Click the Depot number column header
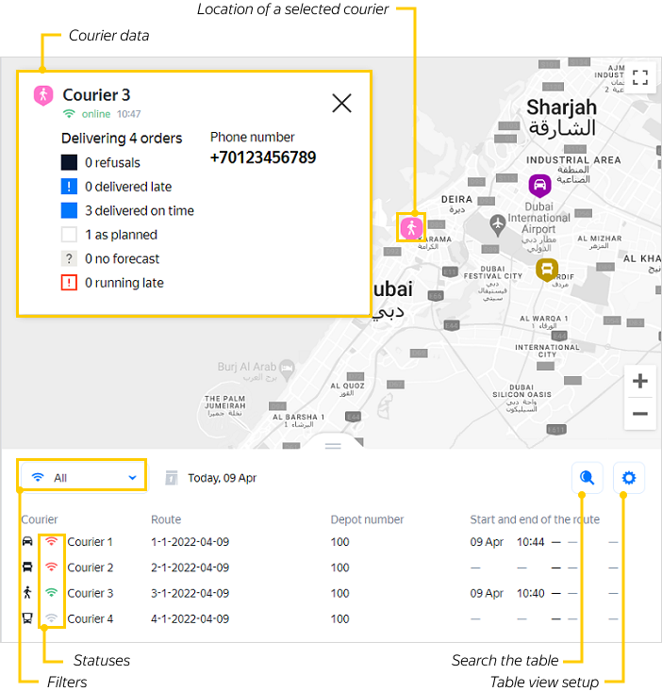 point(367,519)
